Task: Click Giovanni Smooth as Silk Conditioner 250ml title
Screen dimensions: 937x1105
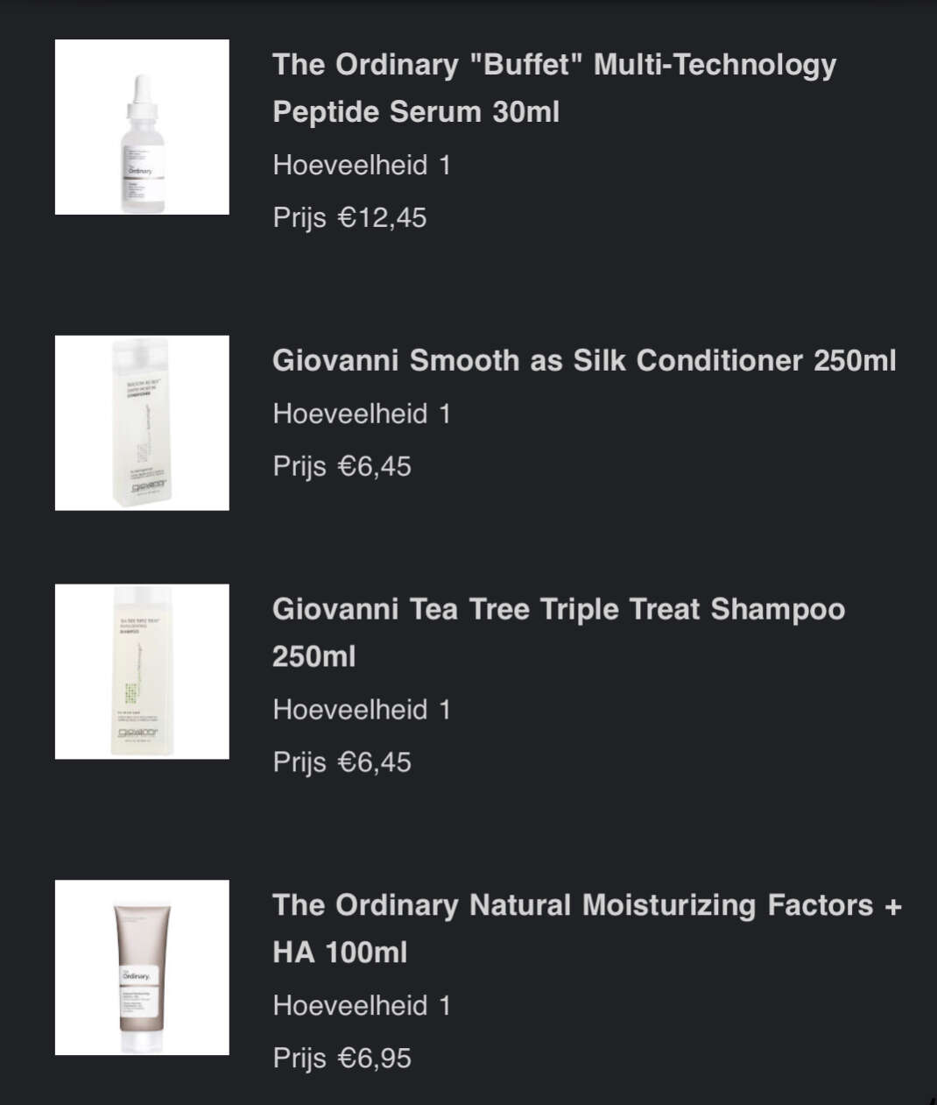Action: click(x=584, y=360)
